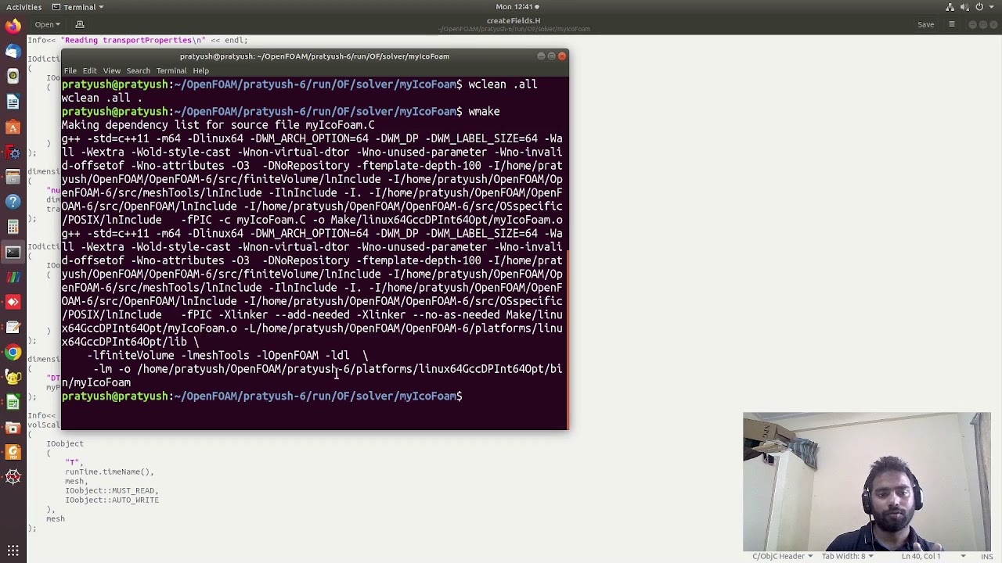Show Applications grid in the dock
Viewport: 1002px width, 563px height.
(13, 550)
